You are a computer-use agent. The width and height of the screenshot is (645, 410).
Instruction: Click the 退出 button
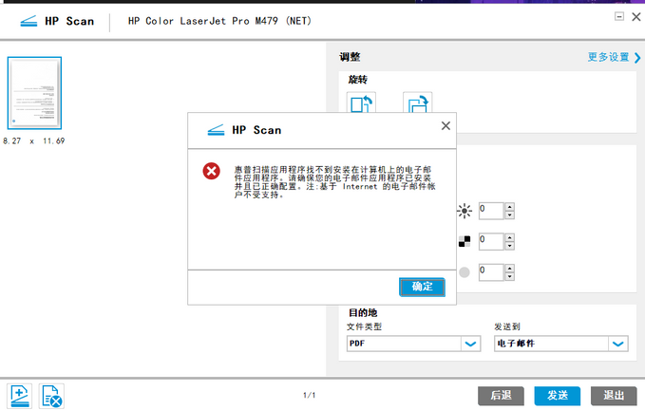[x=614, y=396]
